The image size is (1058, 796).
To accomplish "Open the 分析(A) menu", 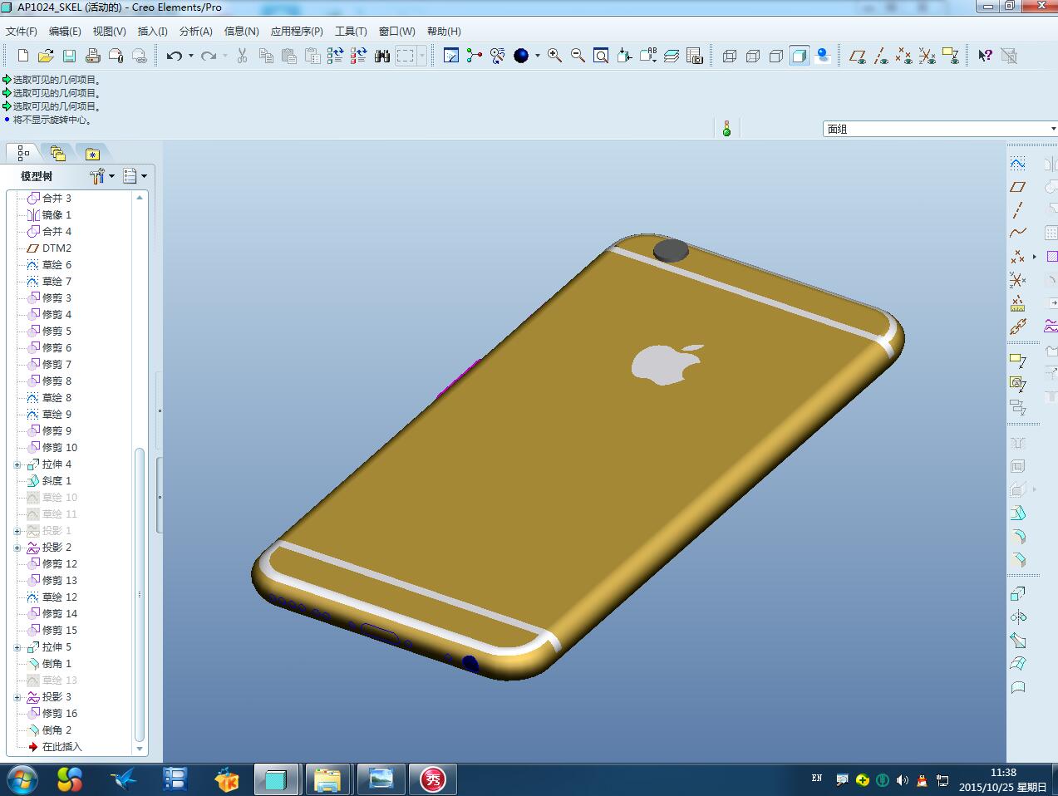I will tap(195, 32).
